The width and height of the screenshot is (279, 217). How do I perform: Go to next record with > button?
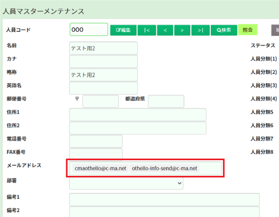(x=182, y=30)
